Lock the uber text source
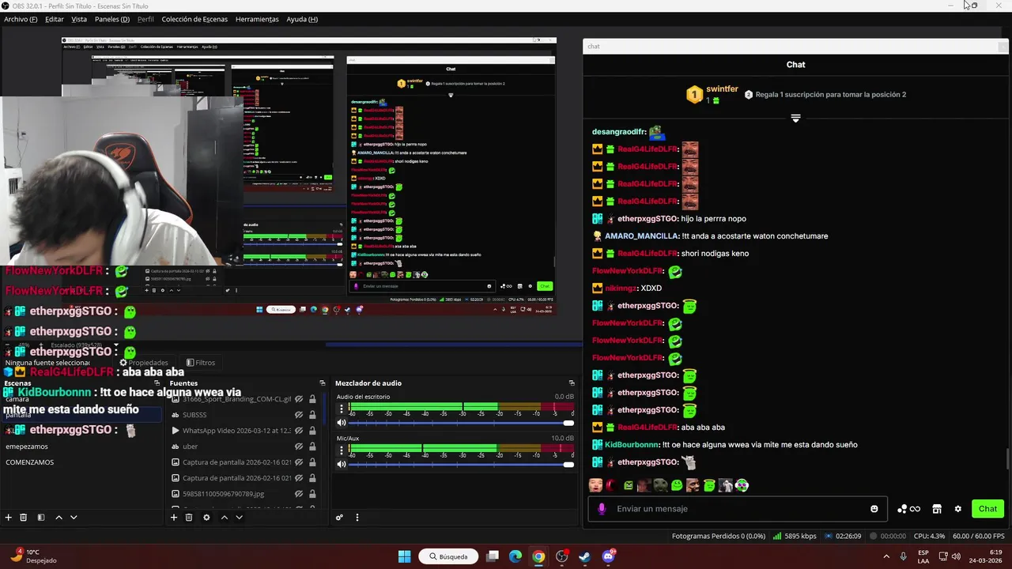 point(312,447)
